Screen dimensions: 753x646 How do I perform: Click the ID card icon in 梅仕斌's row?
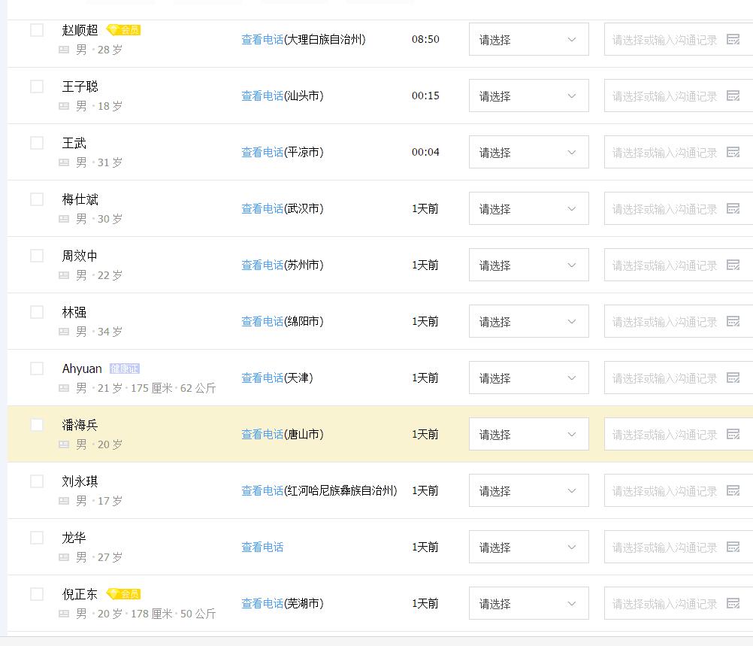pos(63,219)
